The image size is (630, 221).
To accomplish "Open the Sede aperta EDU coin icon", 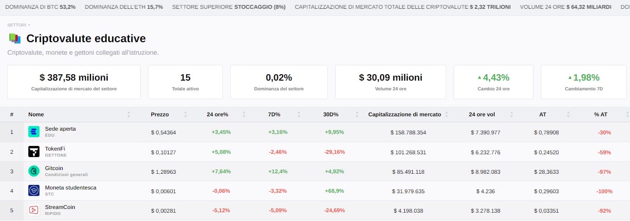I will click(34, 132).
